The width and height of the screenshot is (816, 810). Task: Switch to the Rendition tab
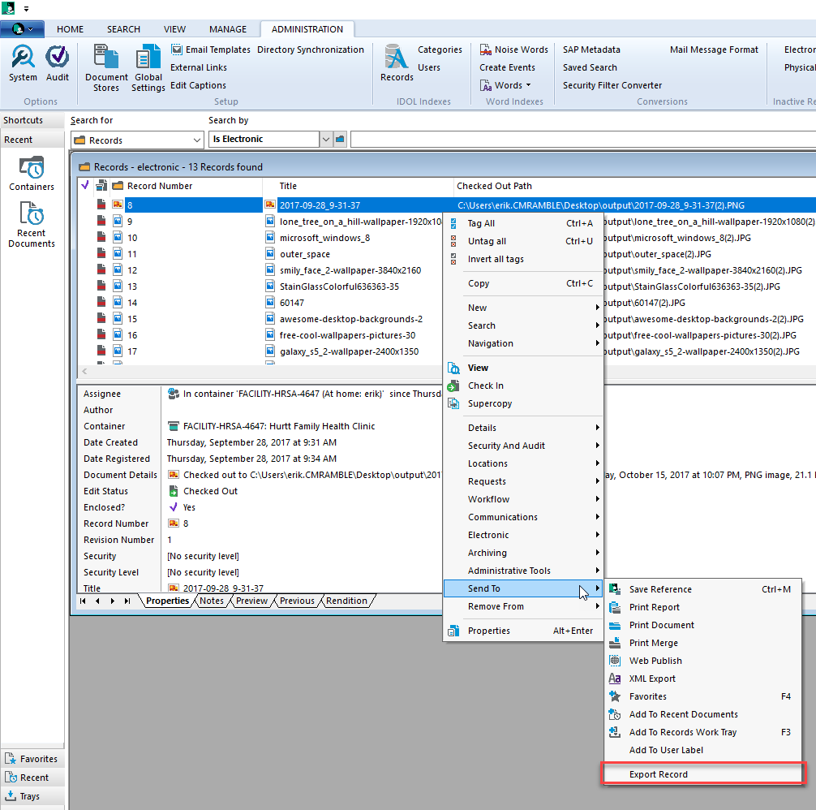346,601
